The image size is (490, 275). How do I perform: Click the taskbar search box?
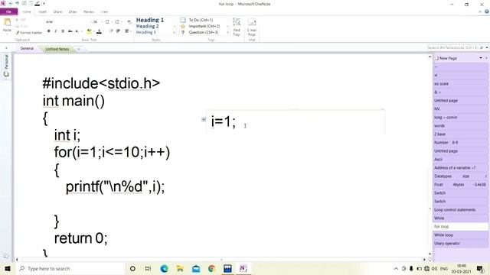pyautogui.click(x=70, y=268)
